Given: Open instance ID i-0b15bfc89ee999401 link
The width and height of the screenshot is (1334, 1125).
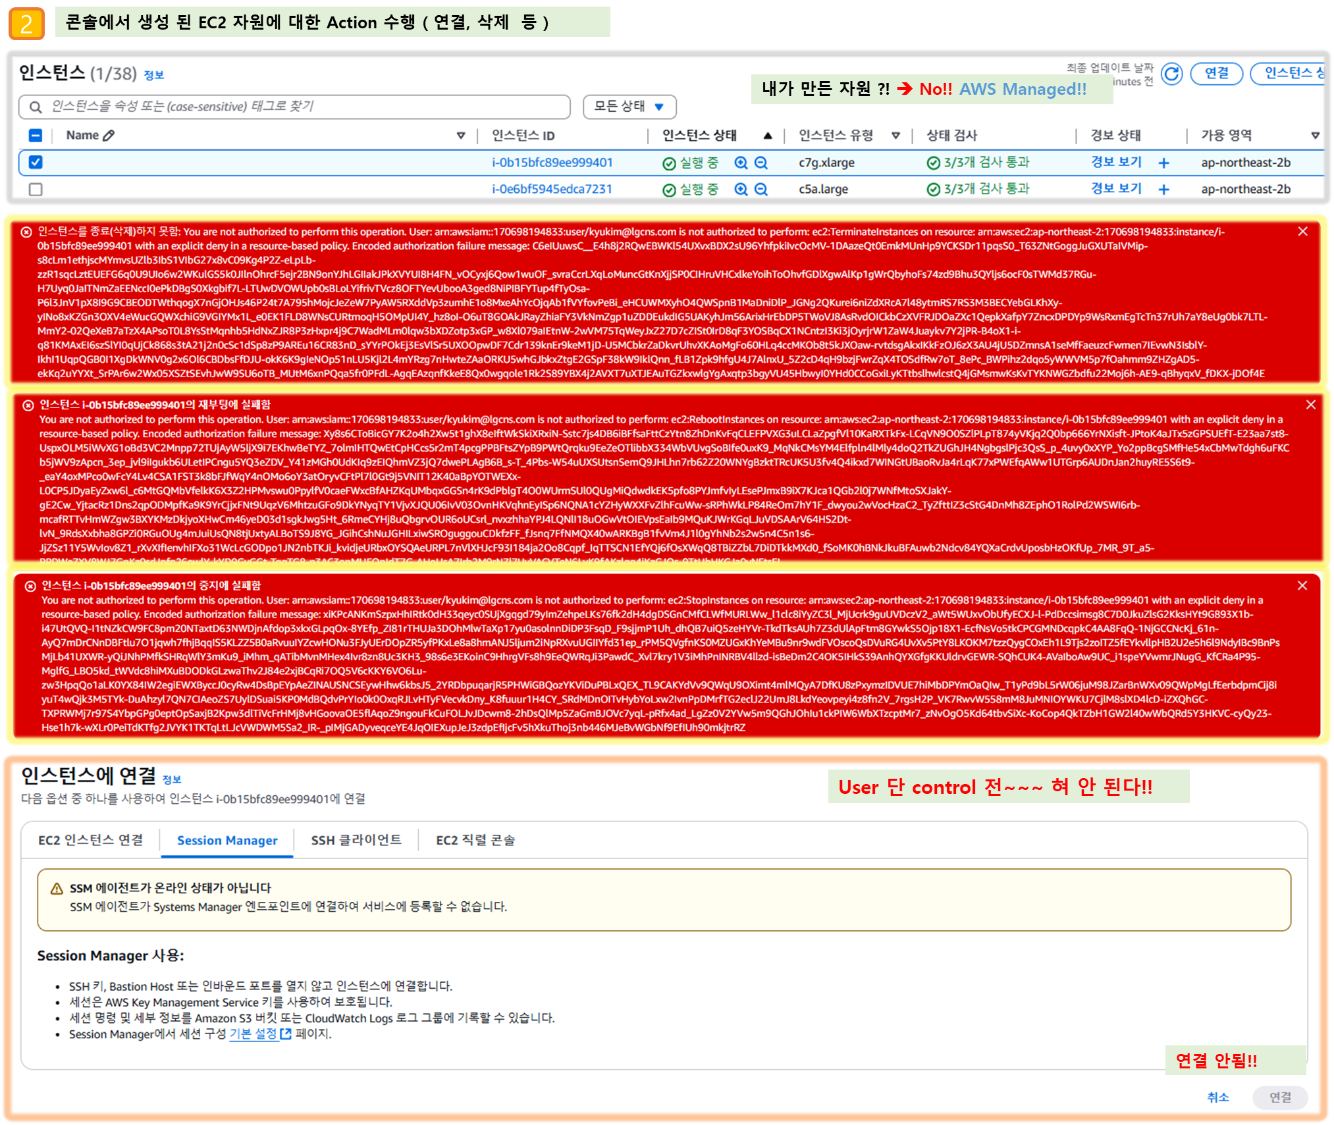Looking at the screenshot, I should (552, 163).
